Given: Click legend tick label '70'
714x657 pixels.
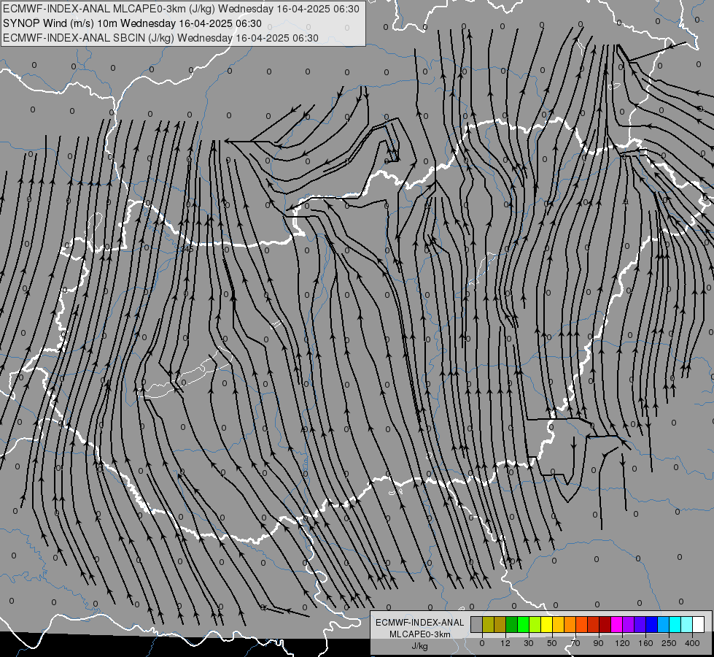Looking at the screenshot, I should 575,643.
